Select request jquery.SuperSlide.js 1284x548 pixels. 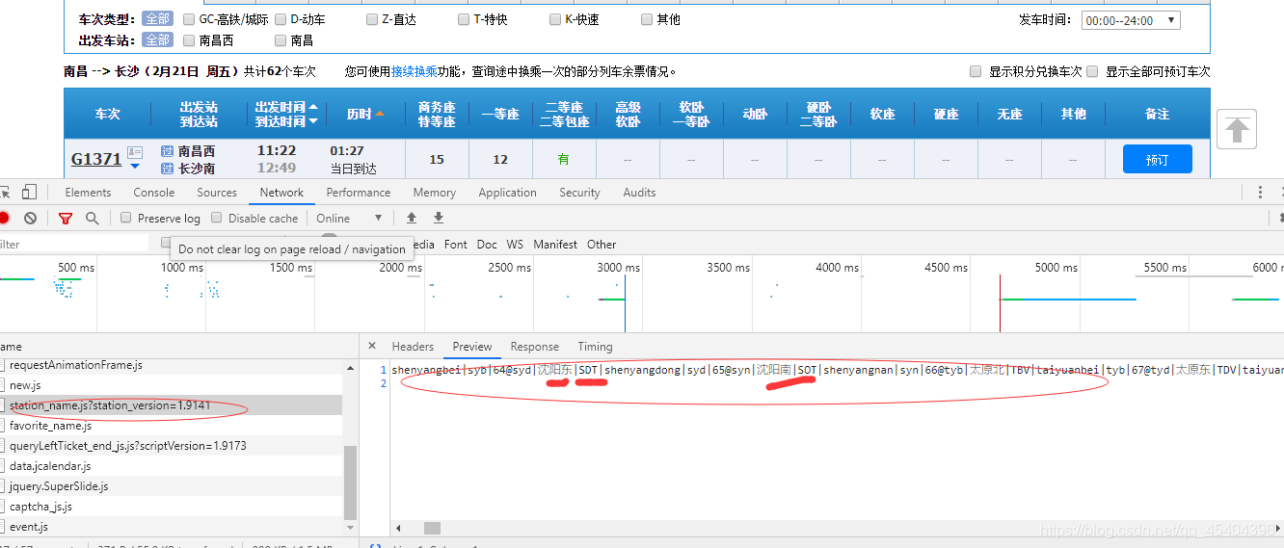(x=172, y=486)
